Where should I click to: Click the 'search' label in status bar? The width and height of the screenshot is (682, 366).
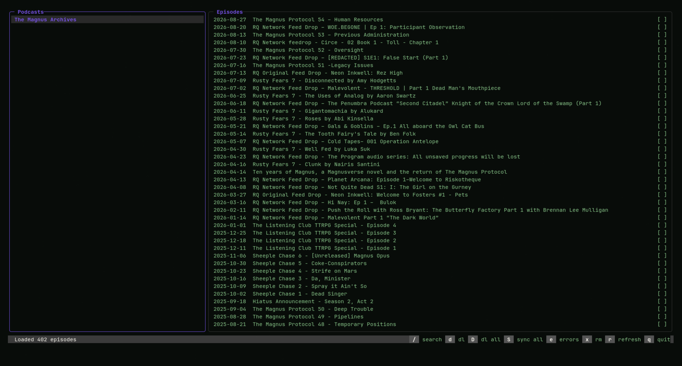point(432,340)
